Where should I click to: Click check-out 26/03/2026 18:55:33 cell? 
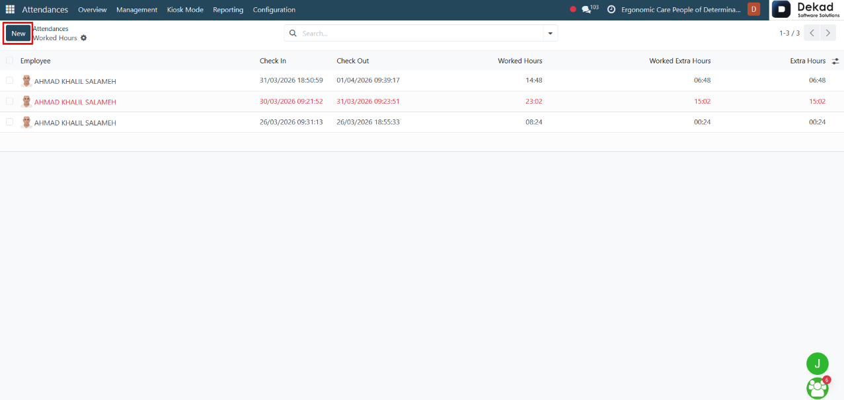coord(368,122)
